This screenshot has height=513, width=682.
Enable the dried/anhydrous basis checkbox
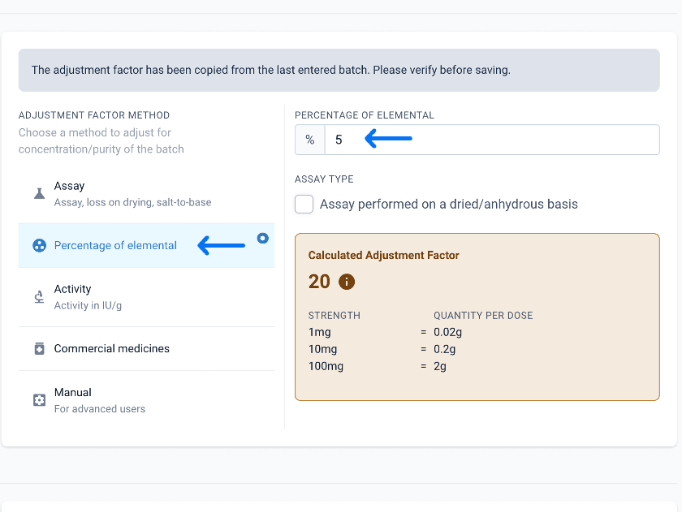coord(304,205)
